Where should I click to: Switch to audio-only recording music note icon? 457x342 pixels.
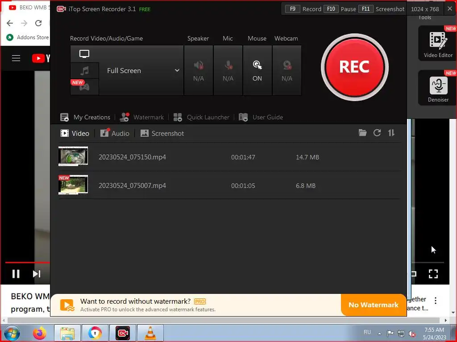point(84,71)
